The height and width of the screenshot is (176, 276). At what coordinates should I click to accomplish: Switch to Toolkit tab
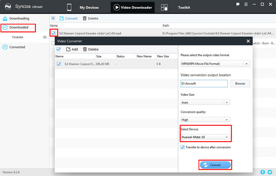pyautogui.click(x=184, y=8)
